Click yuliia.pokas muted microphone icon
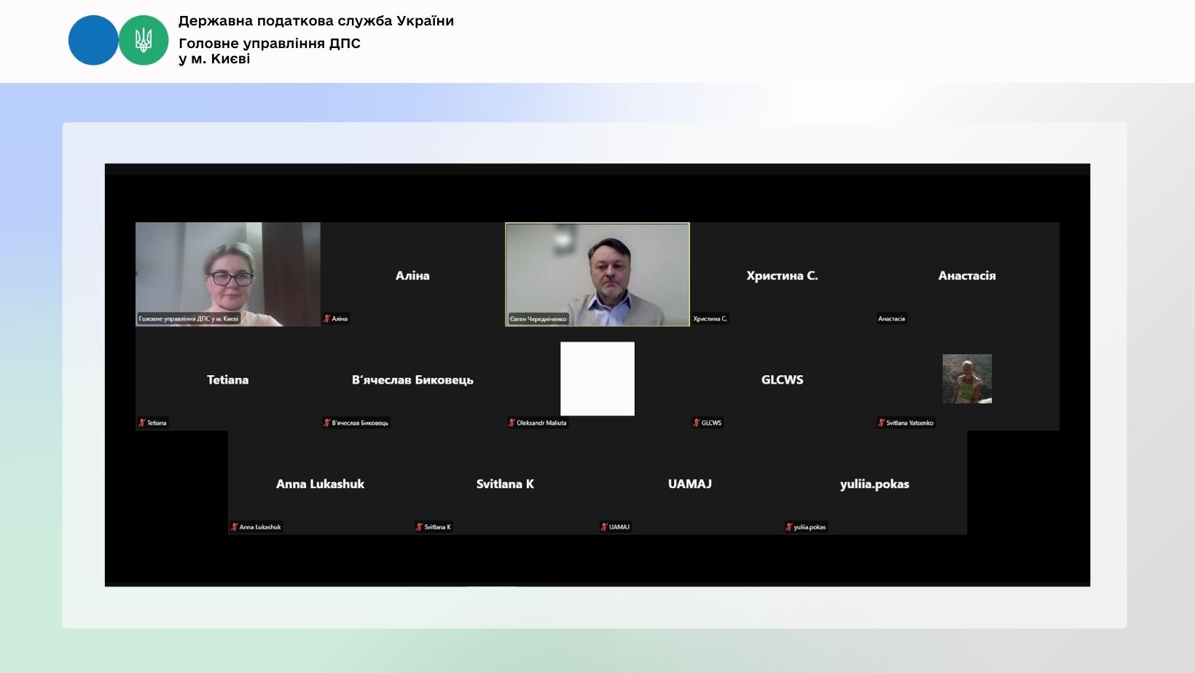1195x673 pixels. pos(788,527)
